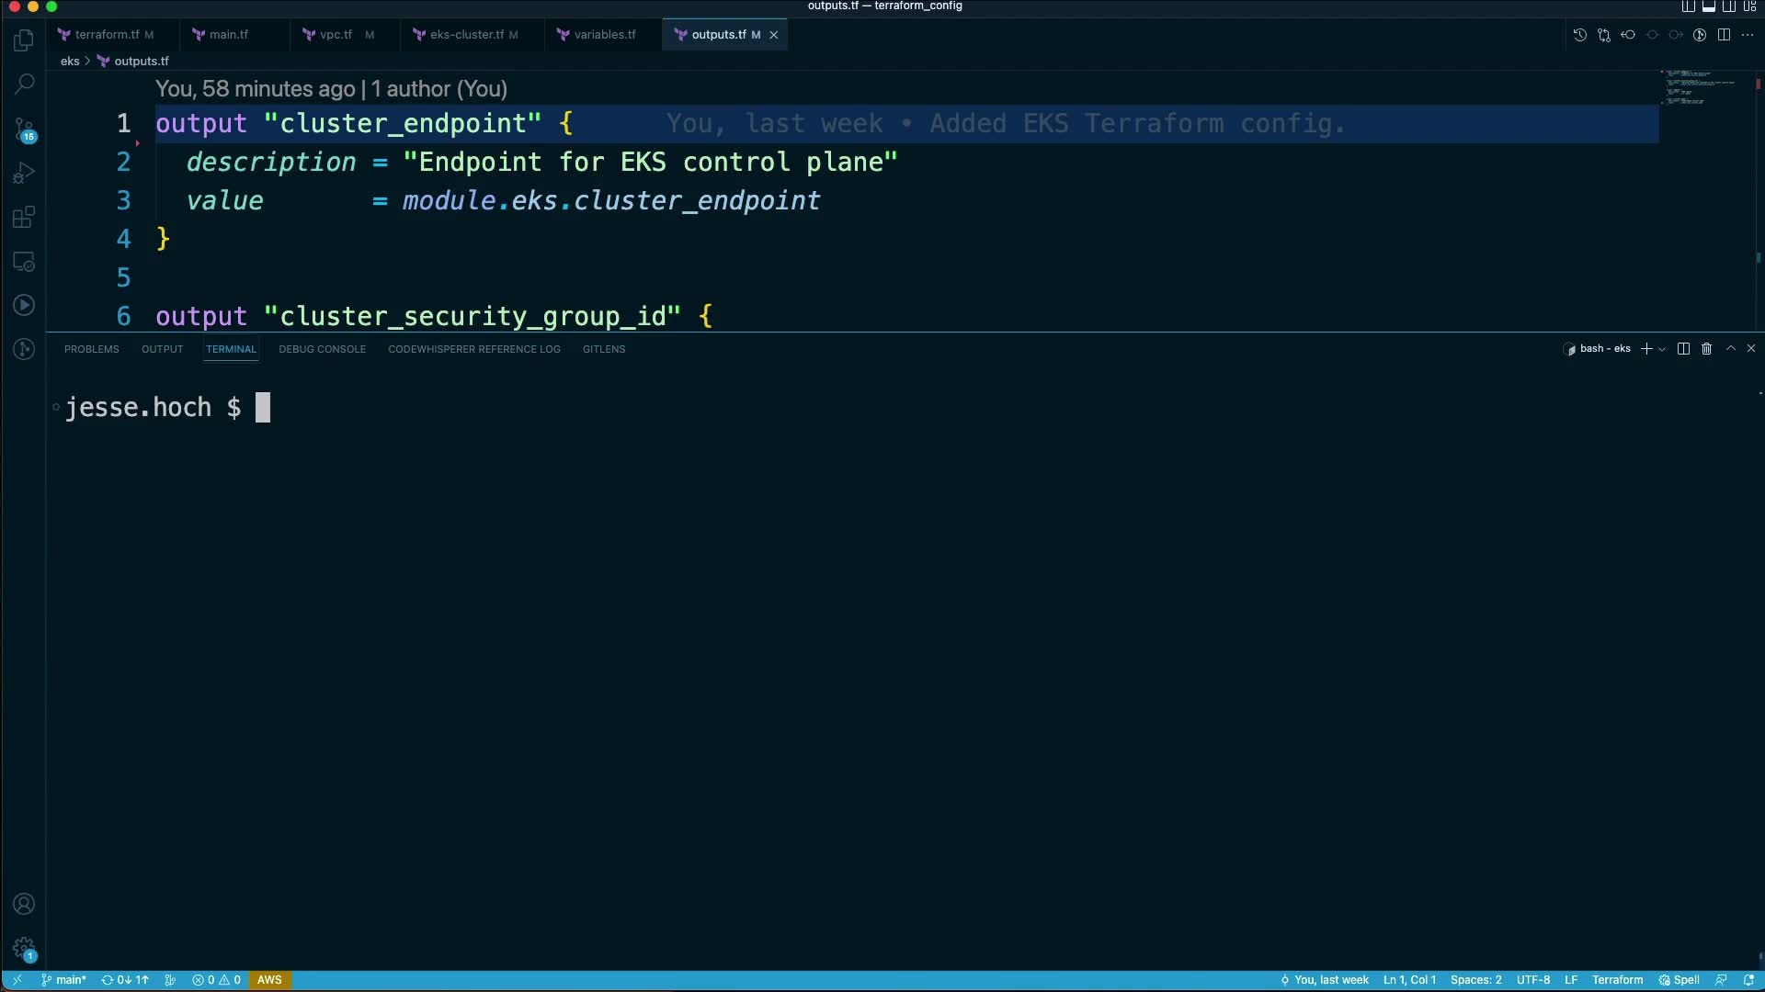Click the eks breadcrumb folder
The width and height of the screenshot is (1765, 992).
point(70,62)
